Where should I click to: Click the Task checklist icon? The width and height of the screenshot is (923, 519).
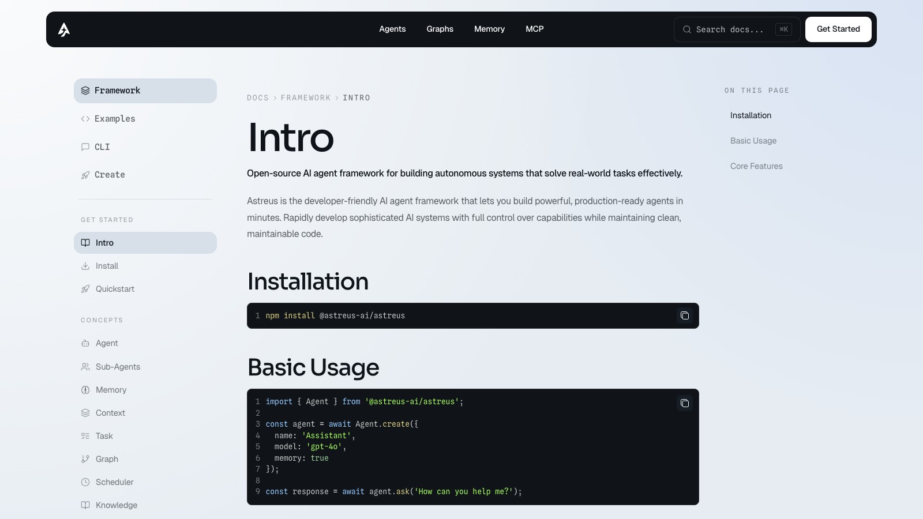[85, 436]
